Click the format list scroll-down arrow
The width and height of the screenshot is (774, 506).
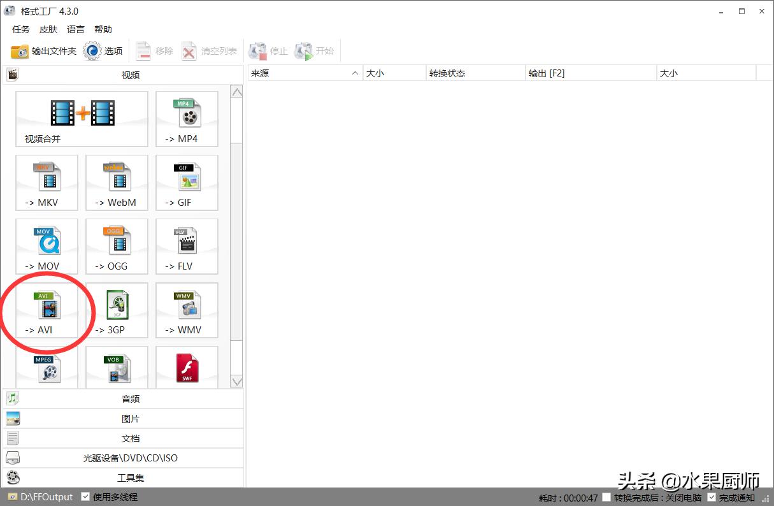236,382
